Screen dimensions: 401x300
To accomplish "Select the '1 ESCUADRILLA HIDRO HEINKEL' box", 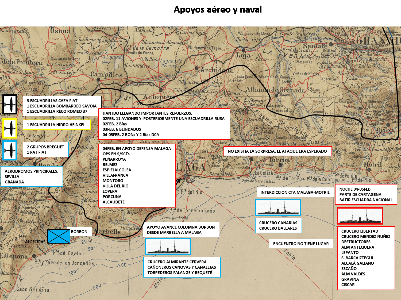I will [x=57, y=125].
